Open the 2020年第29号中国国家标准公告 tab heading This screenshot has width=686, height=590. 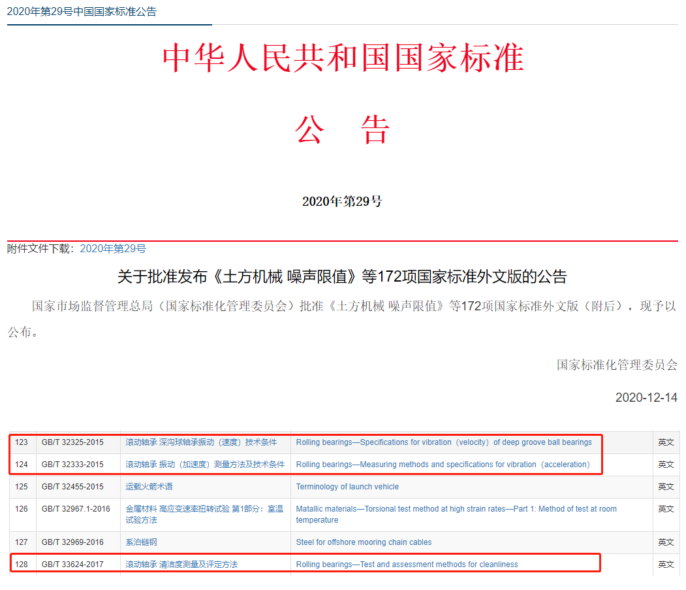82,12
